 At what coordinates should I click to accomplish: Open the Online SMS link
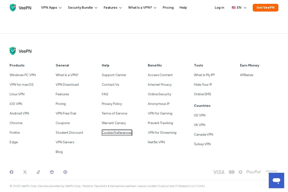202,94
